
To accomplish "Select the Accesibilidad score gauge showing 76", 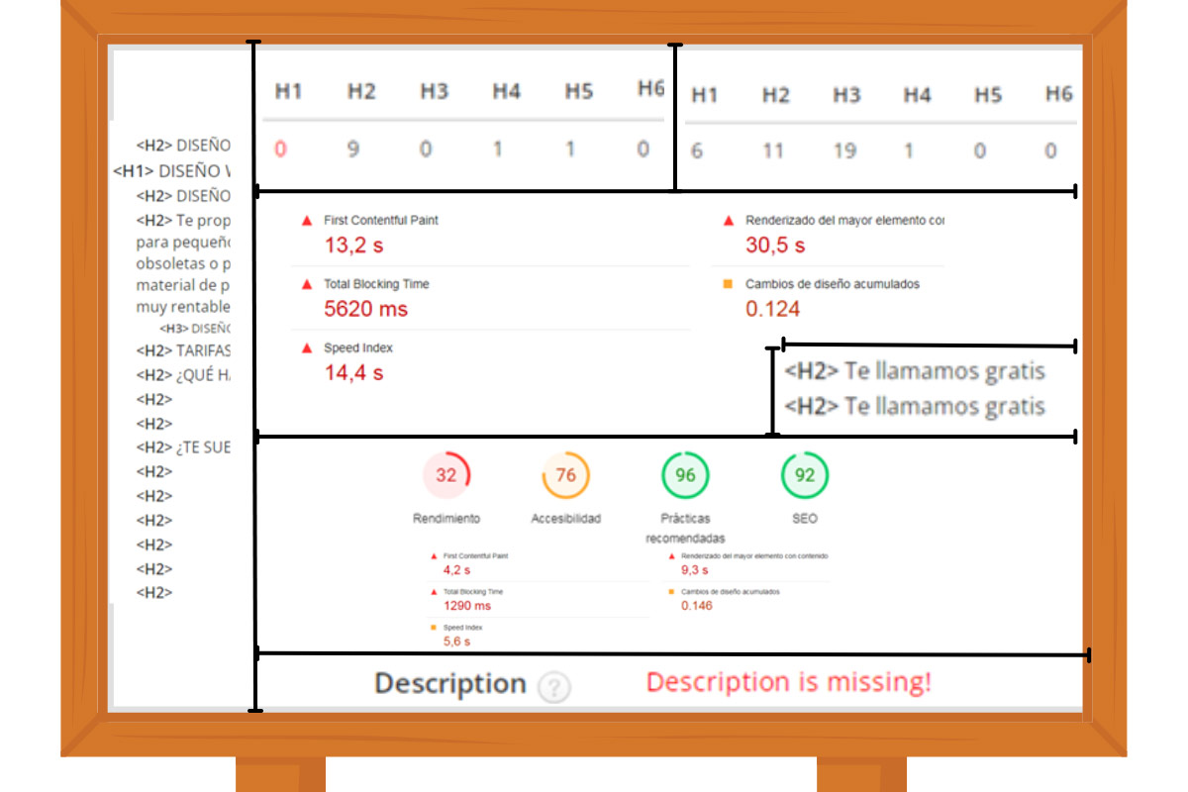I will [x=565, y=475].
